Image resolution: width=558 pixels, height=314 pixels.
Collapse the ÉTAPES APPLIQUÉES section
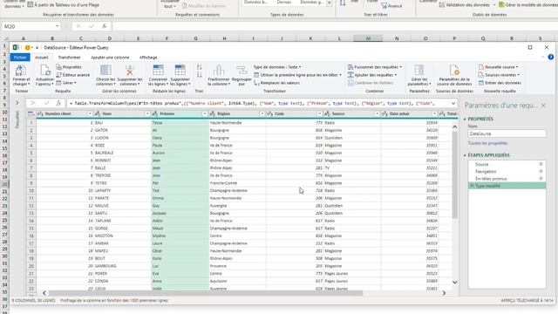pyautogui.click(x=465, y=155)
